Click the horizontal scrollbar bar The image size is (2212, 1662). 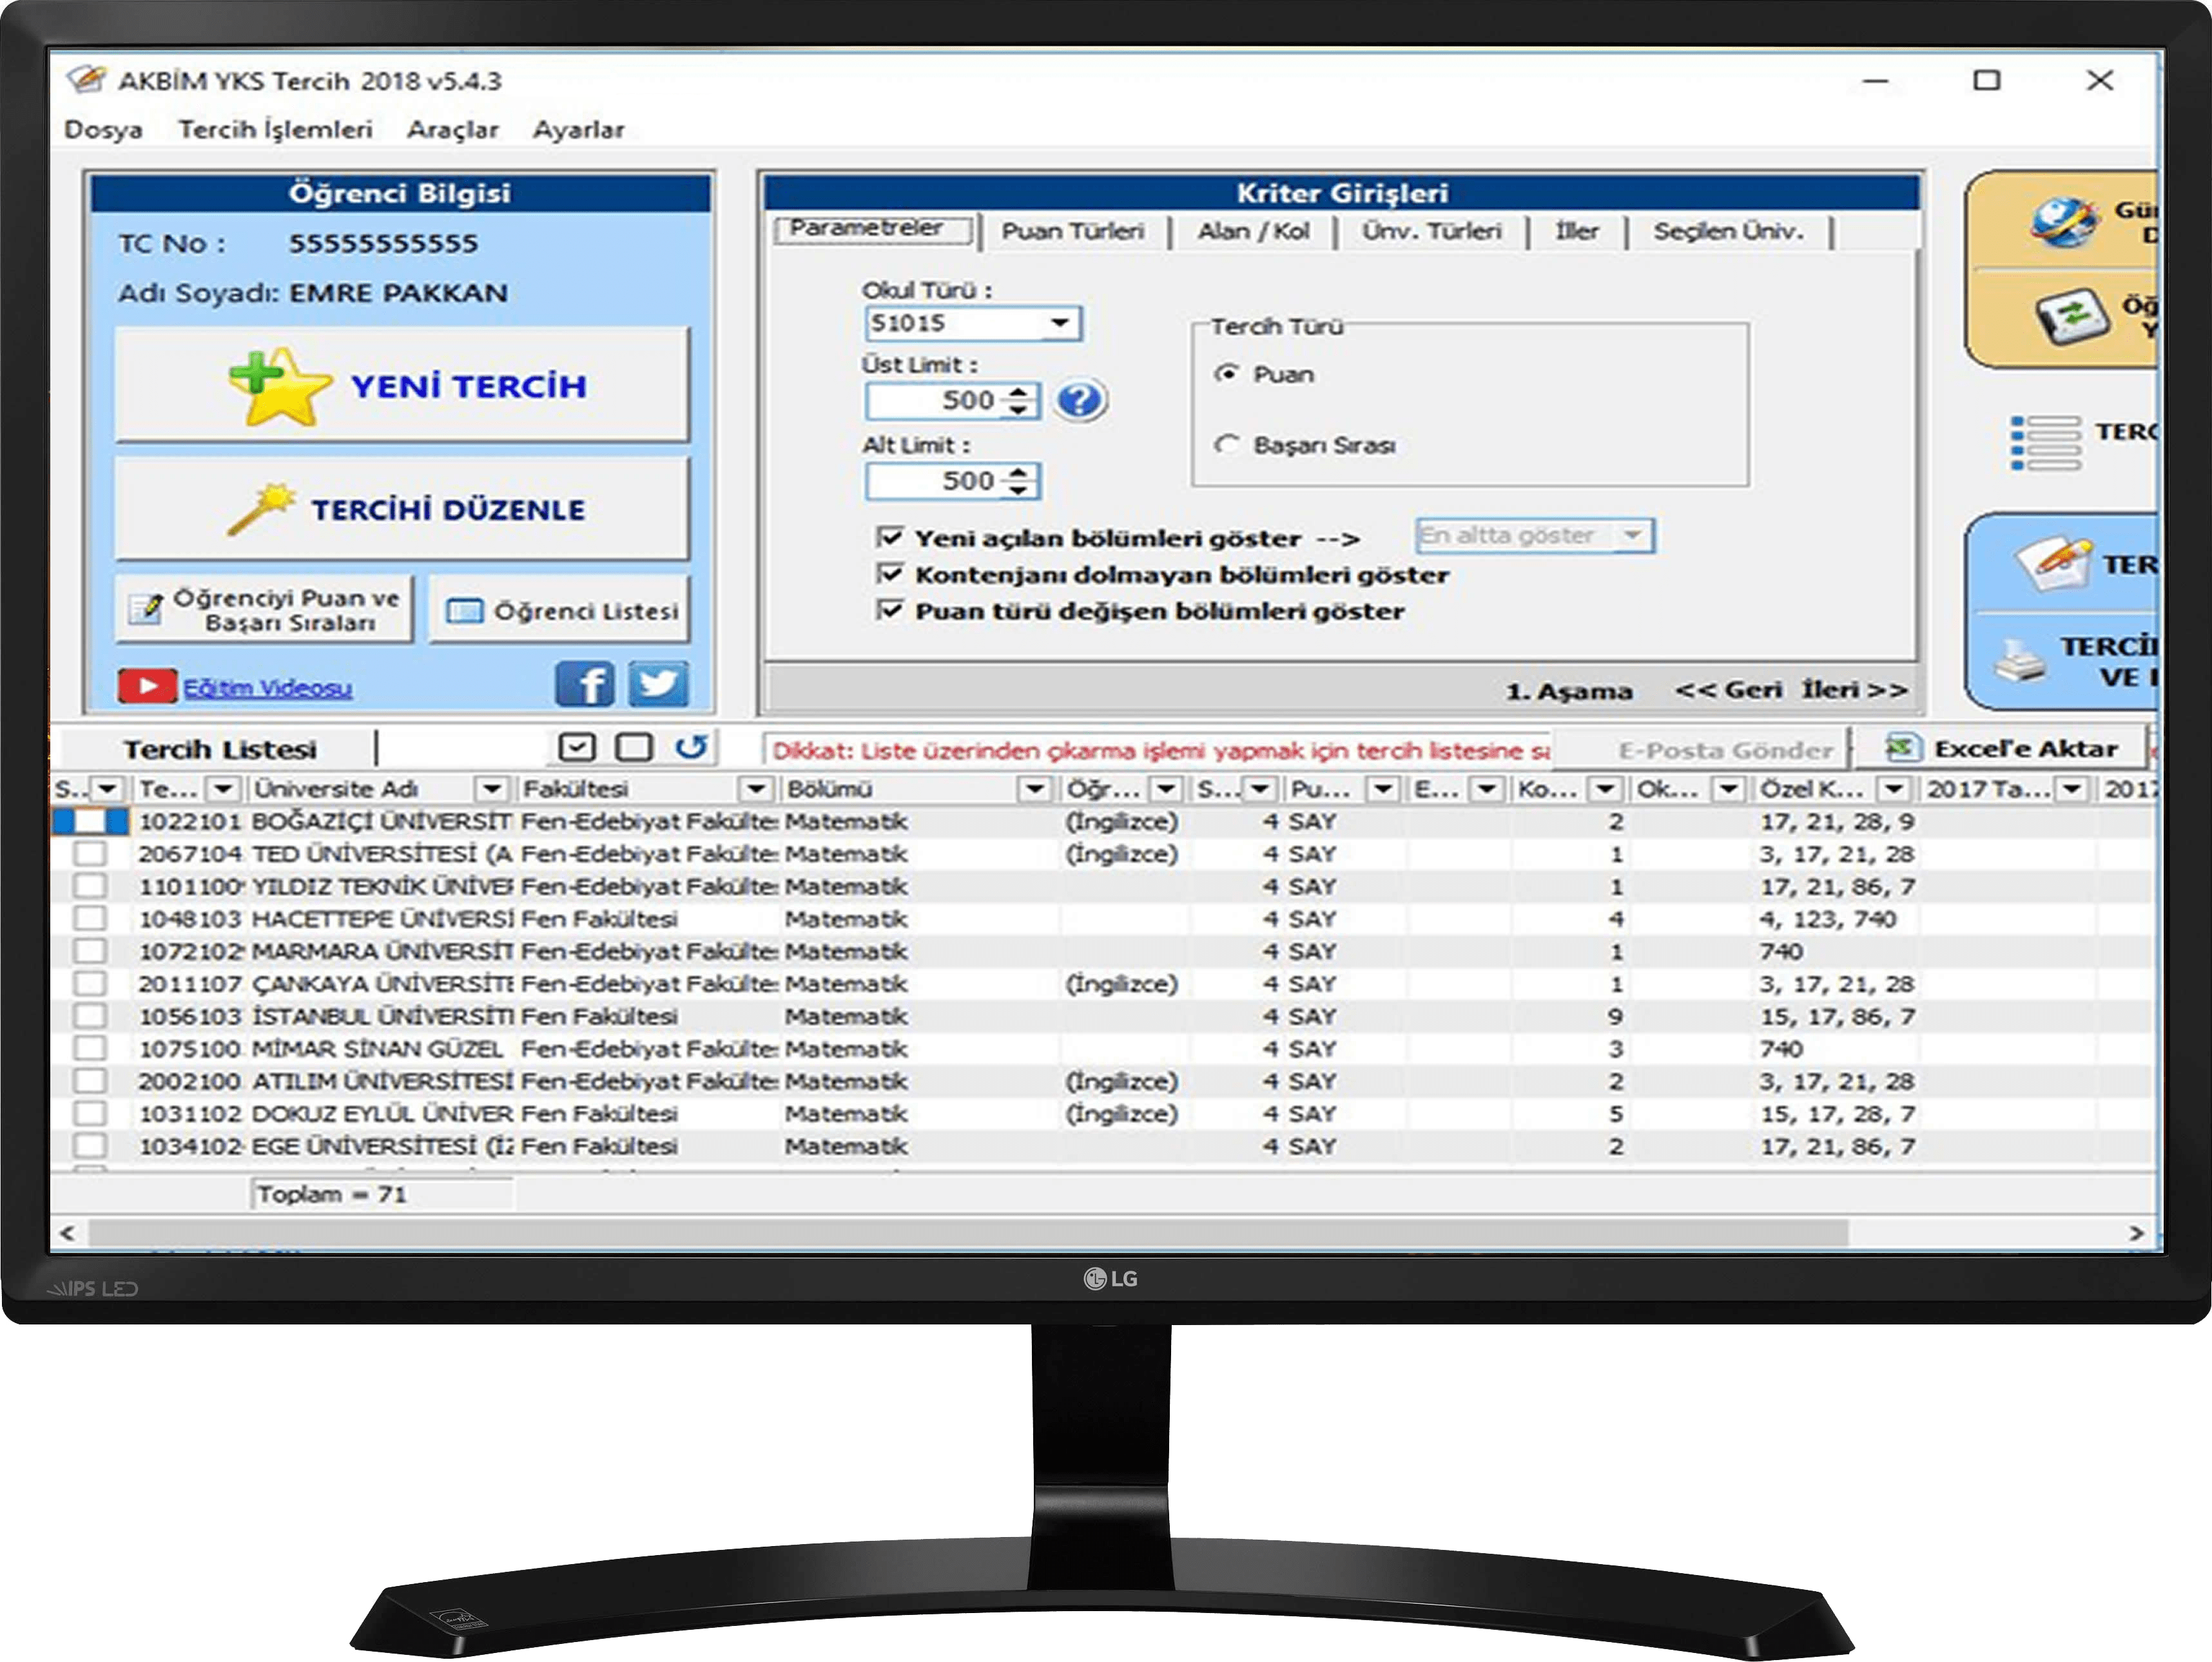click(x=968, y=1232)
